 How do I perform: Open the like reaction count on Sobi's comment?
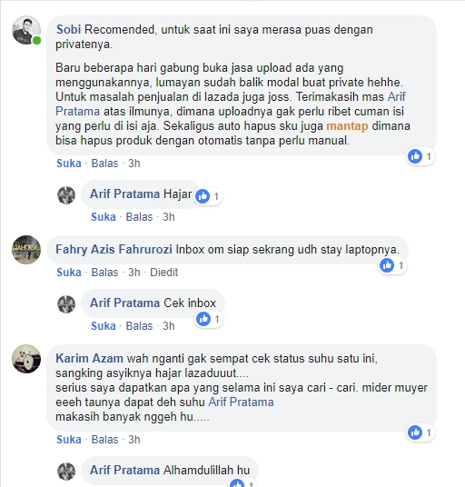point(420,156)
